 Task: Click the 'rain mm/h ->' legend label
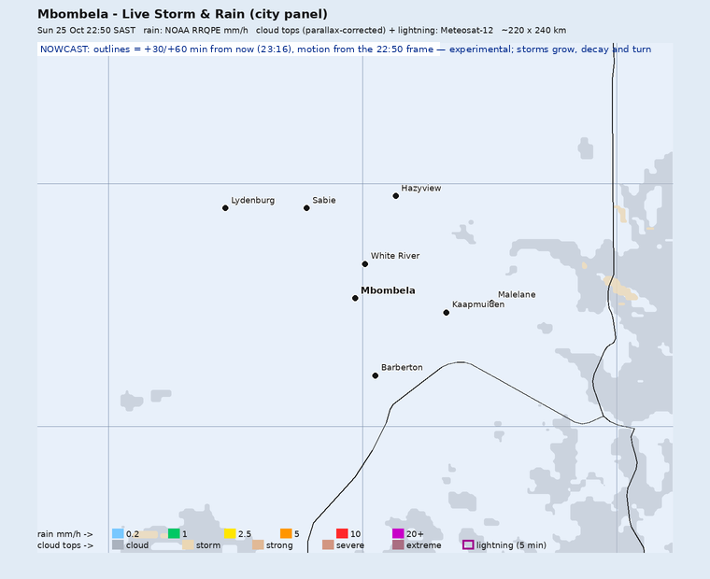pyautogui.click(x=65, y=534)
